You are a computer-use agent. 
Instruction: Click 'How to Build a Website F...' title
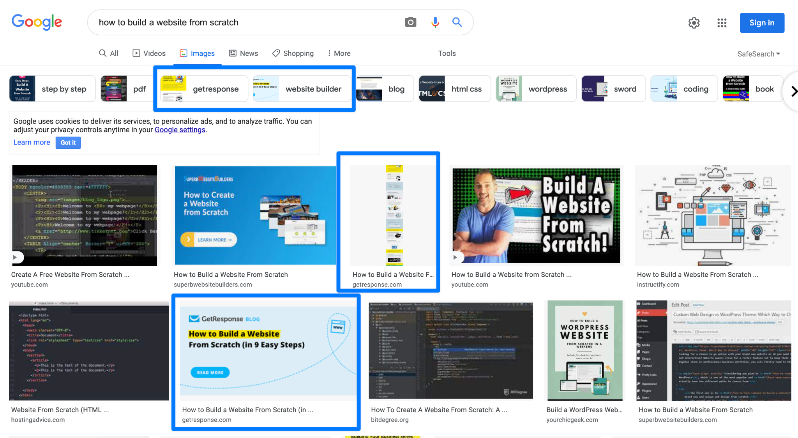click(393, 275)
